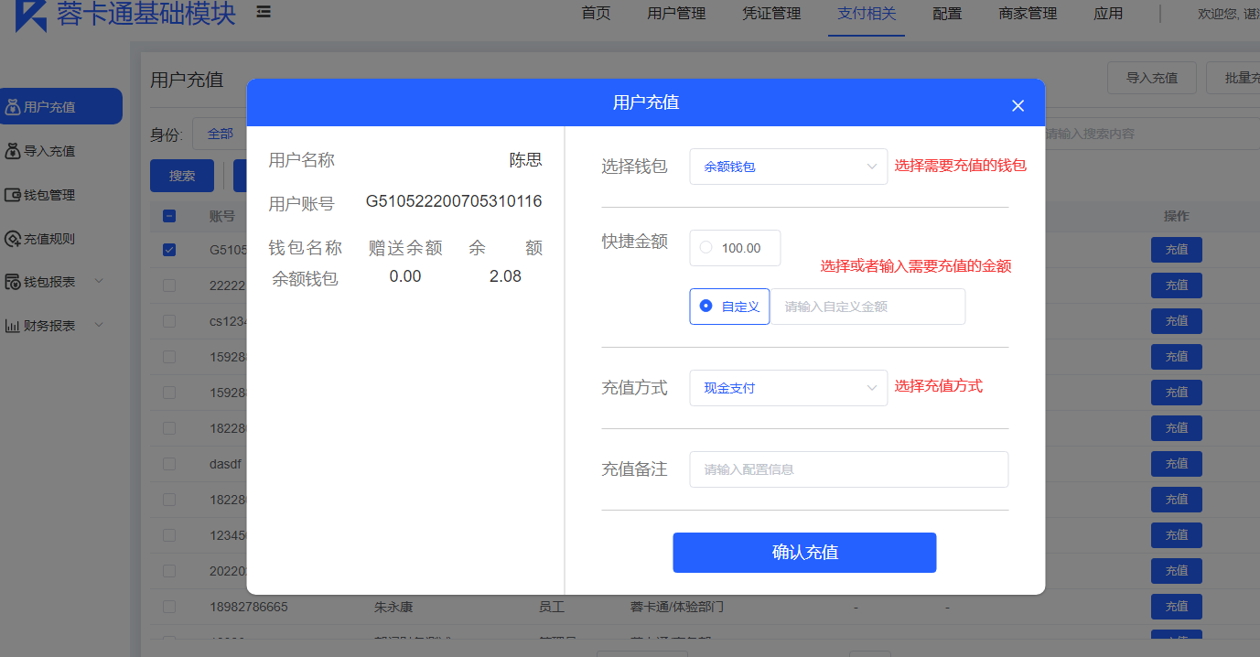Select the 100.00 quick amount radio
1260x657 pixels.
point(705,248)
